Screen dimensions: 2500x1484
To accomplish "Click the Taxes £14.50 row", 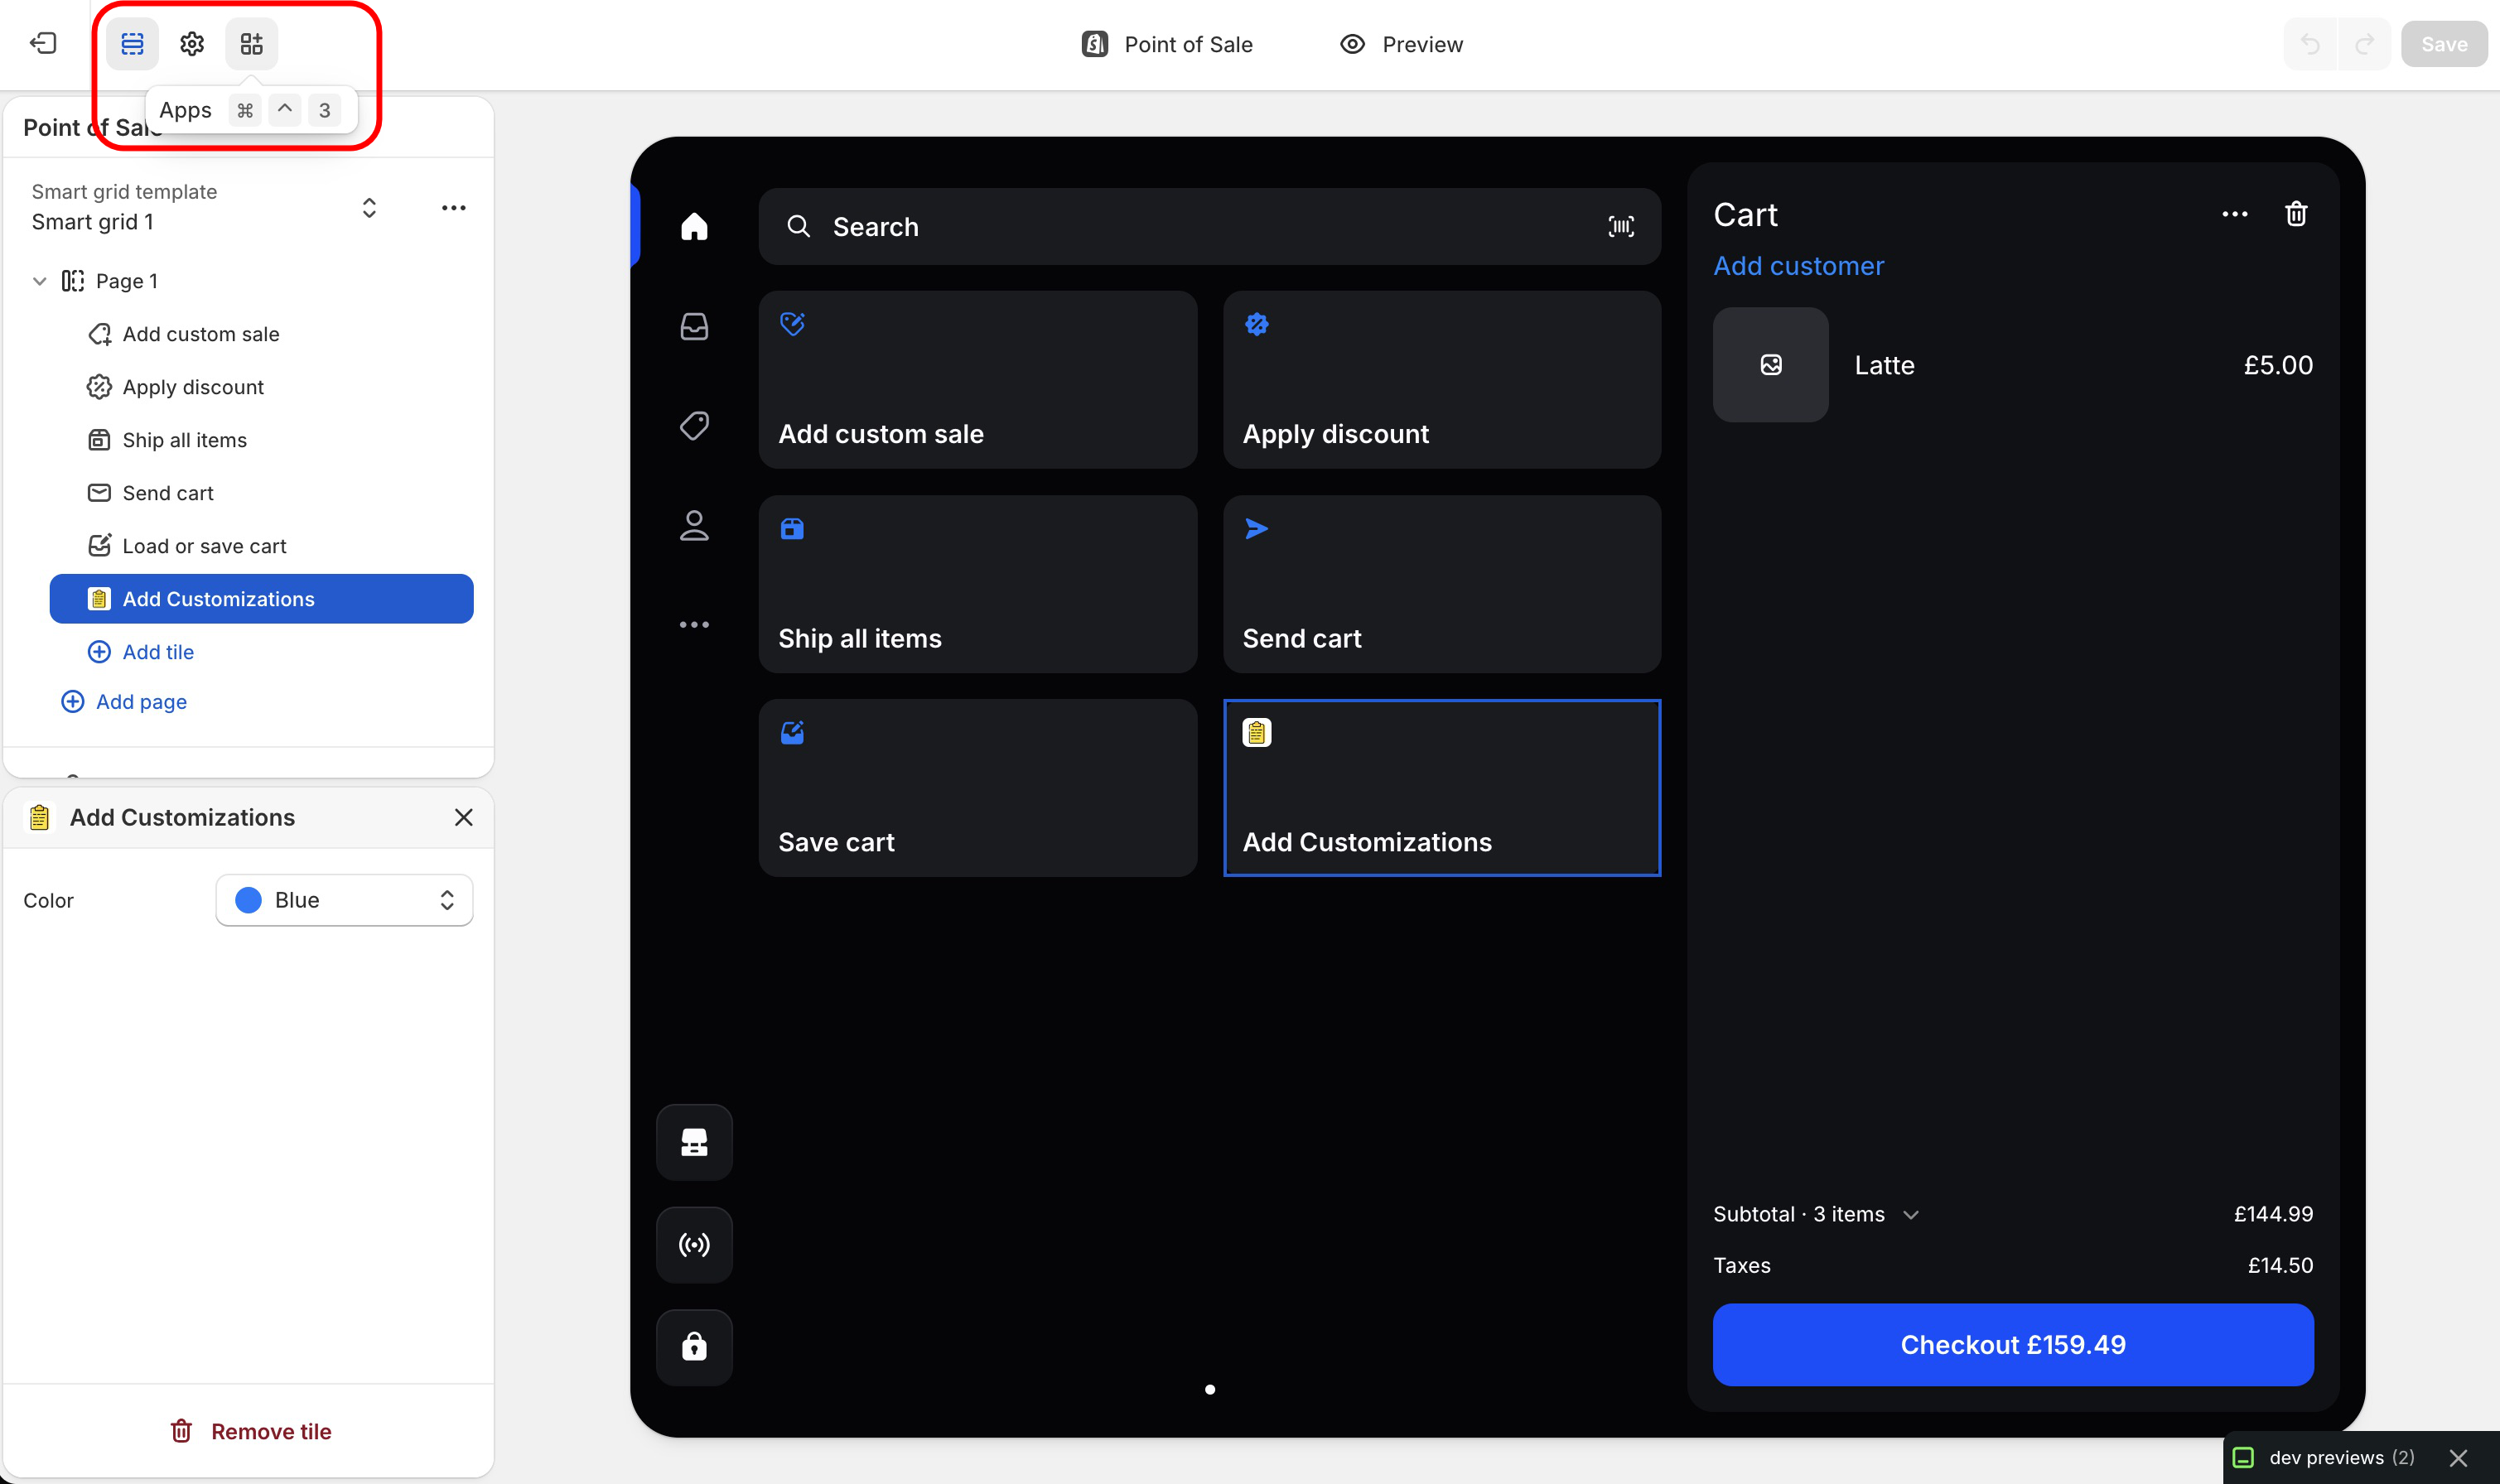I will pyautogui.click(x=2013, y=1266).
